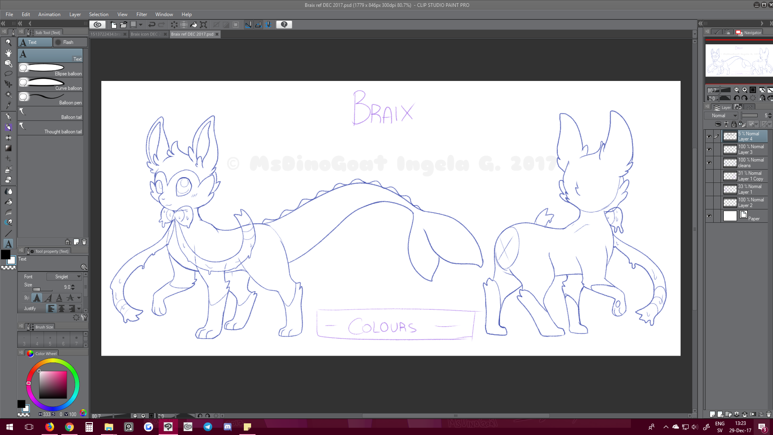Switch to the Braix icon DEC document tab
This screenshot has height=435, width=773.
(145, 34)
